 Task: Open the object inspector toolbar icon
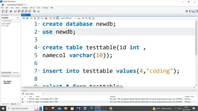11,11
